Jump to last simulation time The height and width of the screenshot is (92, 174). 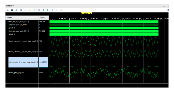(39, 10)
